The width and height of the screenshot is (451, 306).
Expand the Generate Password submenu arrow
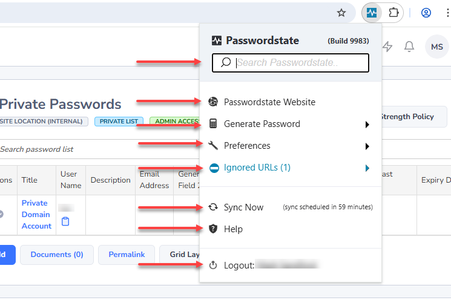point(367,125)
